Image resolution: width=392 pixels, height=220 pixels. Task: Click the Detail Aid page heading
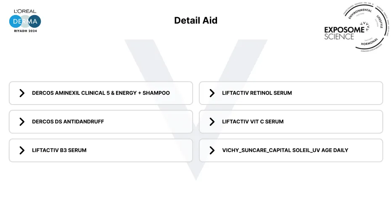click(x=196, y=21)
